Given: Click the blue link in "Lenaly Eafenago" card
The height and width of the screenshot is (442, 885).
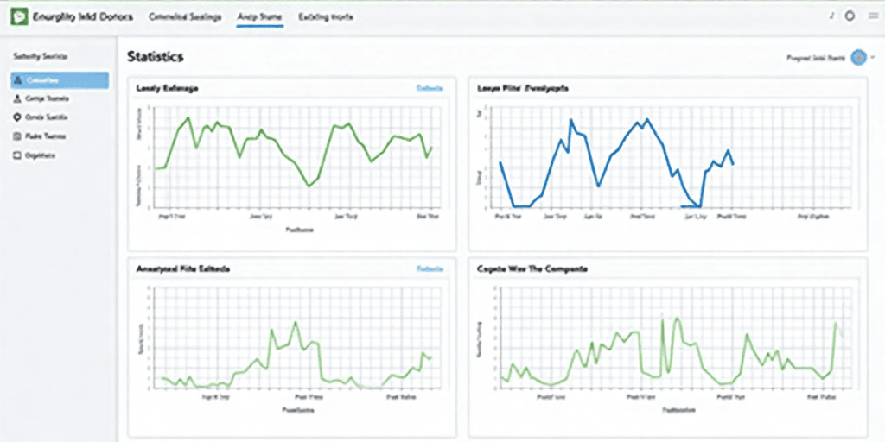Looking at the screenshot, I should 430,88.
